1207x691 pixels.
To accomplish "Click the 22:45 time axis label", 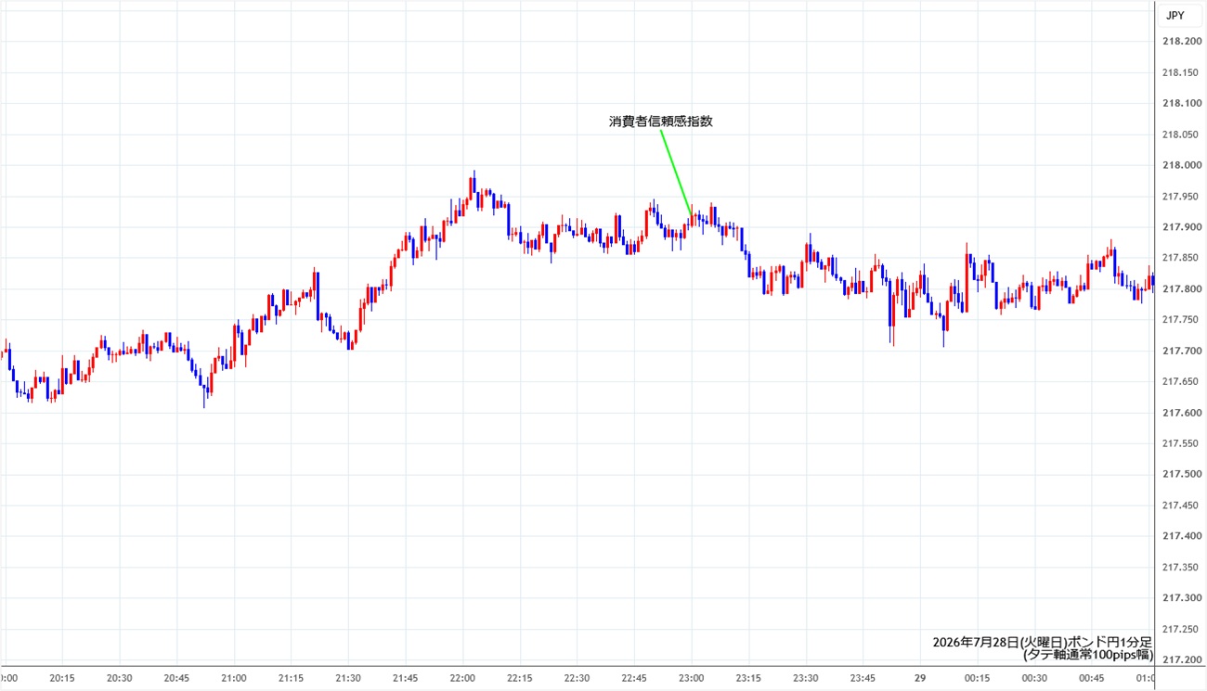I will pyautogui.click(x=634, y=678).
